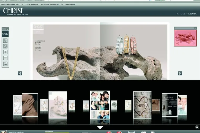Open the Momente des Glücks thumbnail

tap(170, 105)
